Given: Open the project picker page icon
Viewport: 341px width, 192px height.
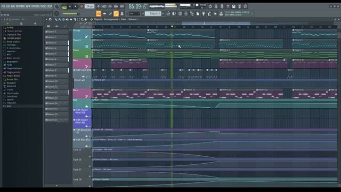Looking at the screenshot, I should (x=198, y=14).
